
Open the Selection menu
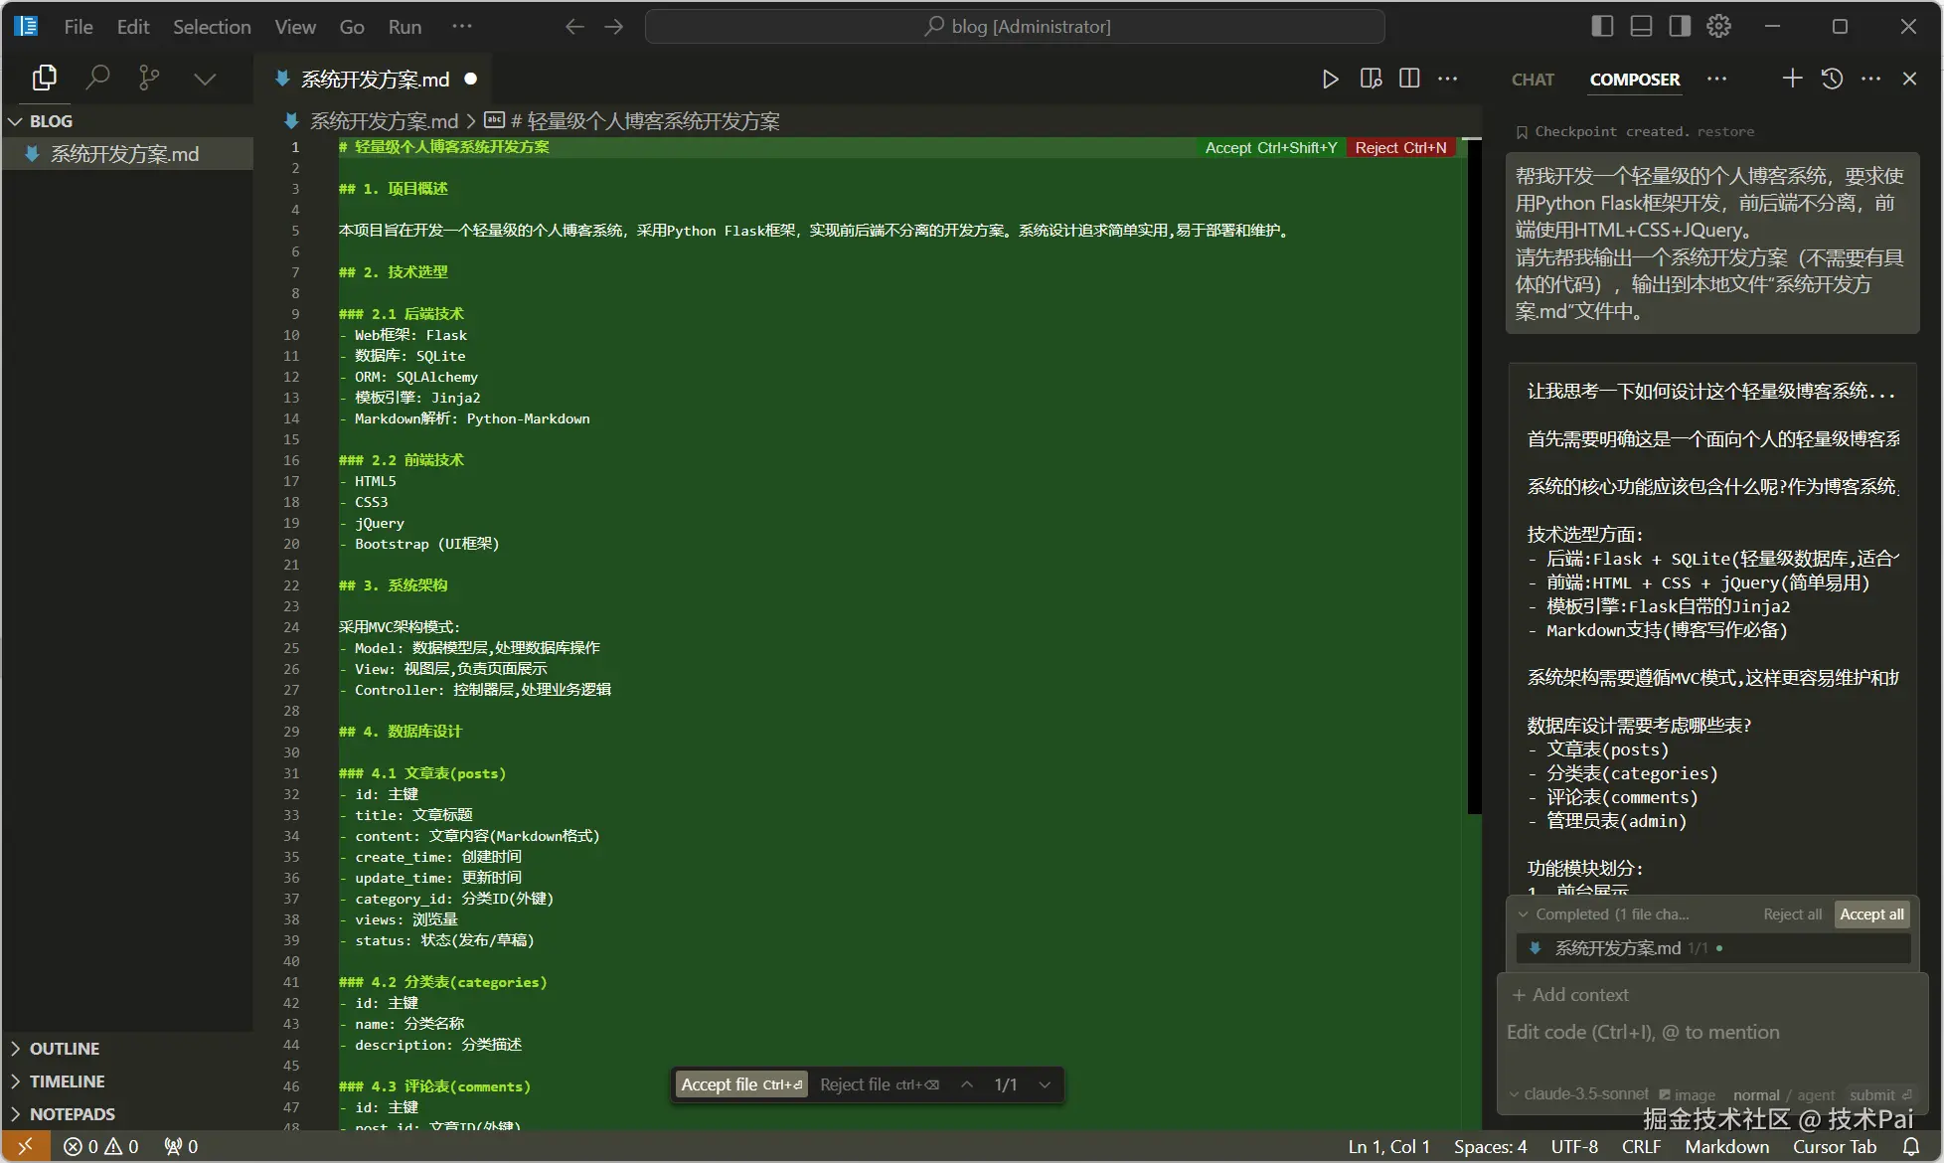tap(212, 27)
